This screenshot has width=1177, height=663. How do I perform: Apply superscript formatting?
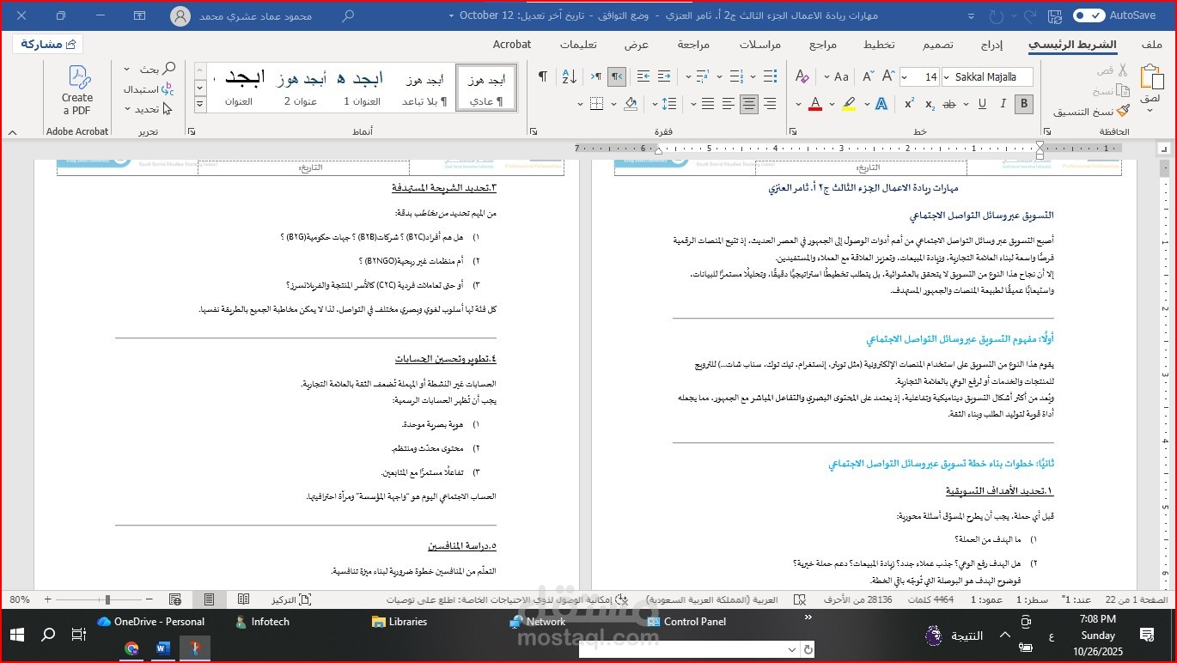click(909, 104)
